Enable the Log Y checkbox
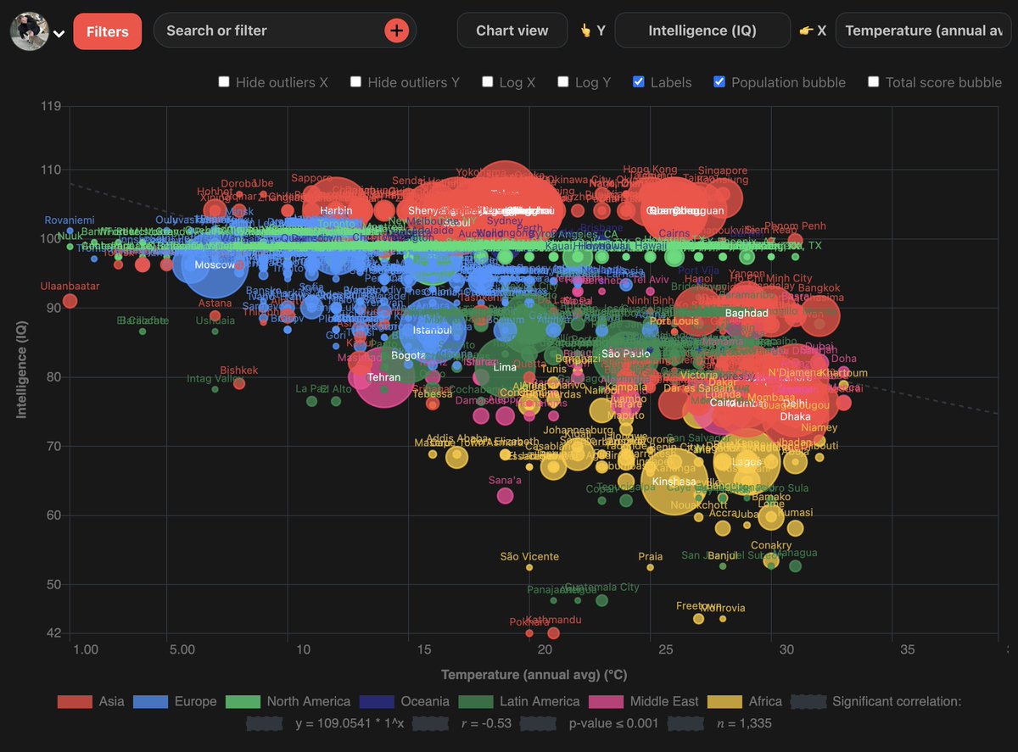The width and height of the screenshot is (1018, 752). pyautogui.click(x=562, y=81)
